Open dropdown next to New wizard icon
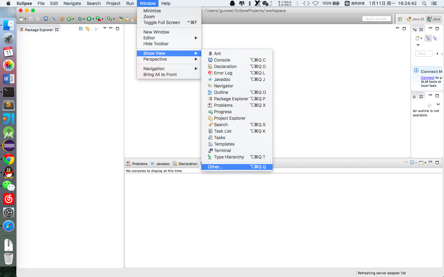444x277 pixels. (x=25, y=19)
